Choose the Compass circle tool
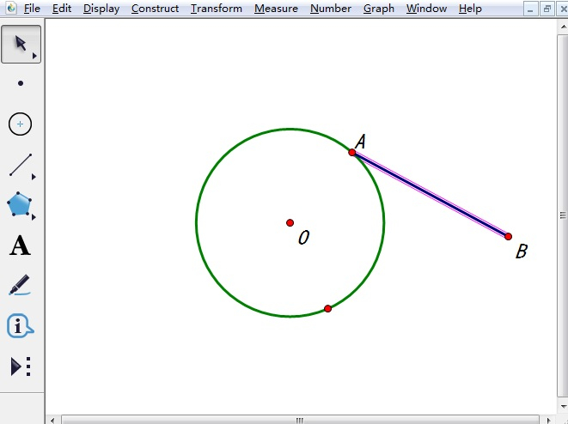Image resolution: width=568 pixels, height=424 pixels. click(x=21, y=124)
